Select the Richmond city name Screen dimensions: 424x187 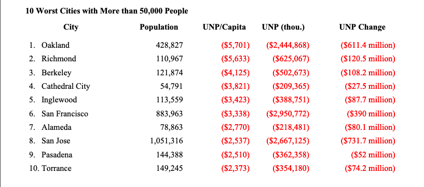click(x=59, y=59)
